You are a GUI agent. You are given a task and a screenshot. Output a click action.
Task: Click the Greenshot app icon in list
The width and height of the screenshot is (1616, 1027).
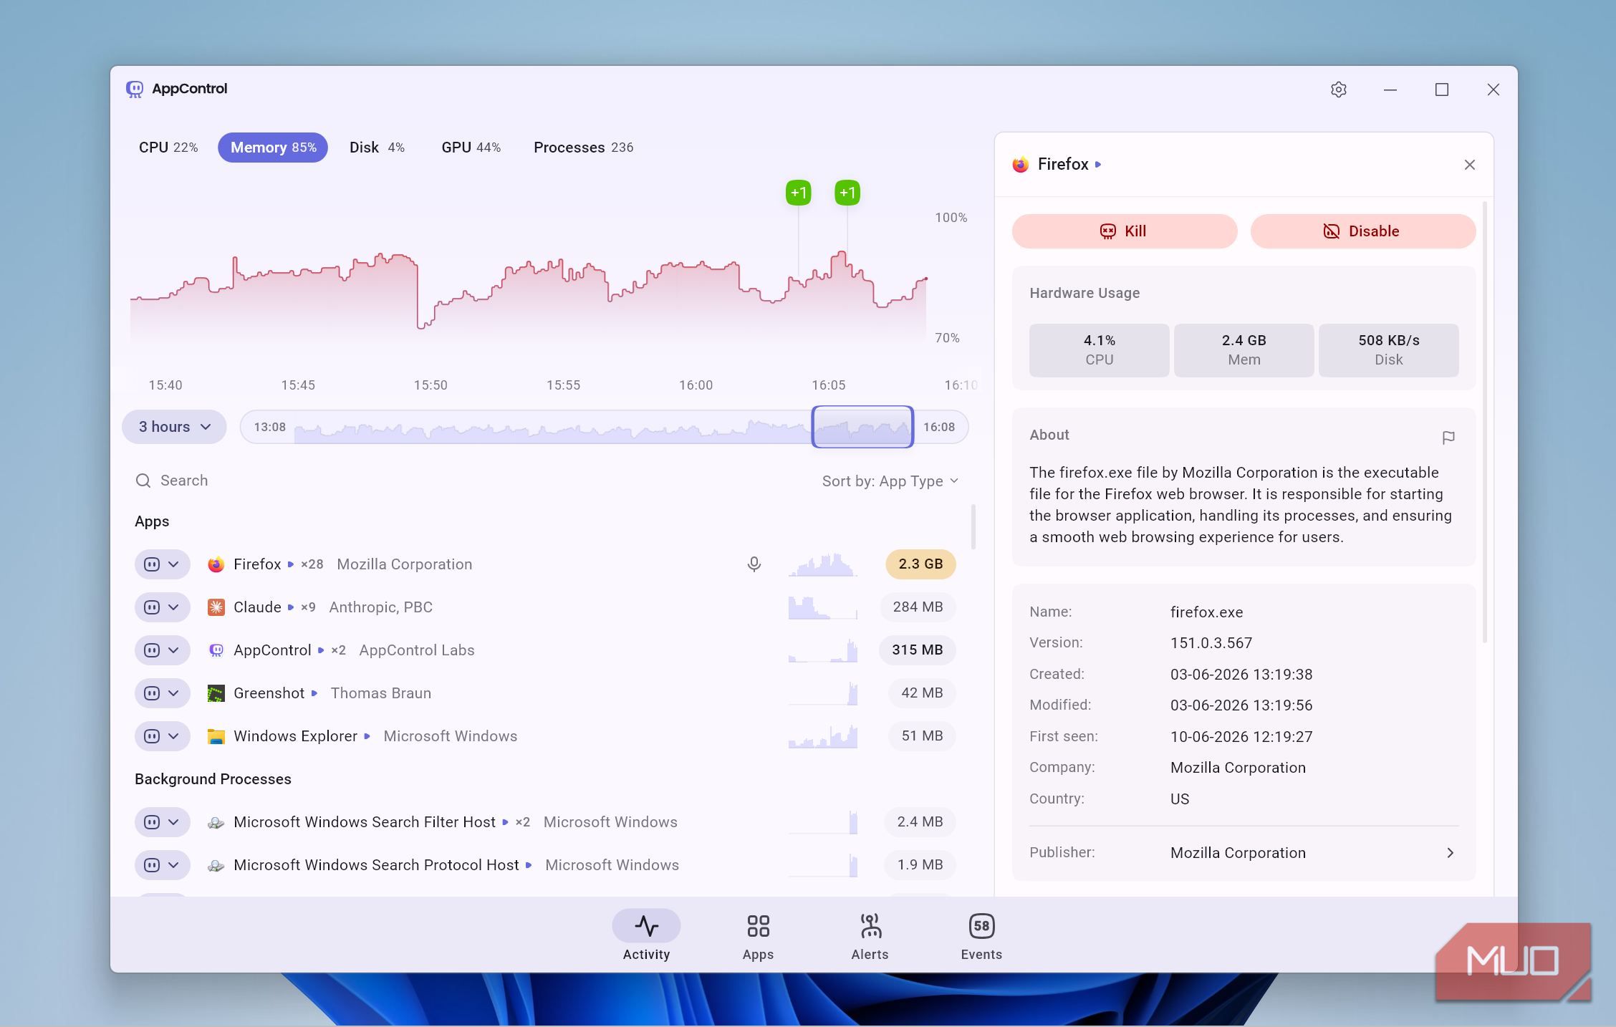tap(216, 693)
